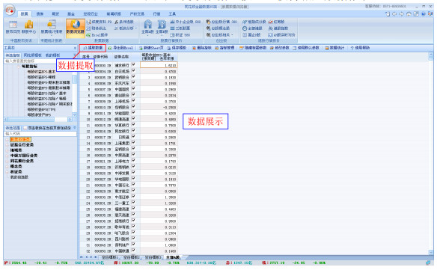
Task: Toggle checkbox for row 民生银行
Action: pos(133,130)
